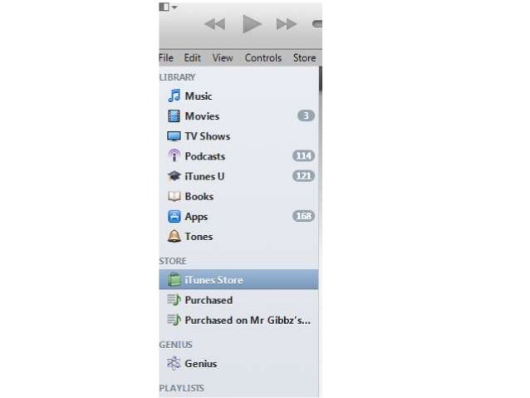530x398 pixels.
Task: Select Music in the library
Action: (238, 96)
